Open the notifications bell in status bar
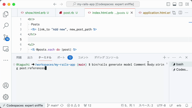Image resolution: width=192 pixels, height=108 pixels. tap(187, 105)
